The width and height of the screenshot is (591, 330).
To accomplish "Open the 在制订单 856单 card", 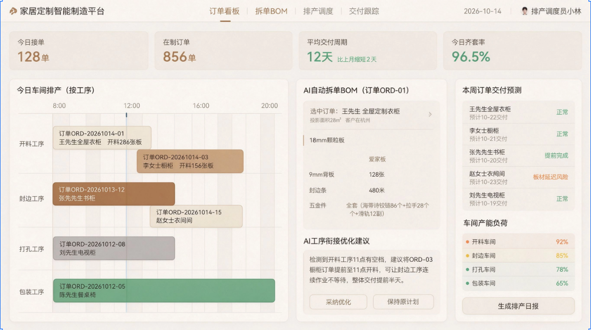I will click(224, 50).
